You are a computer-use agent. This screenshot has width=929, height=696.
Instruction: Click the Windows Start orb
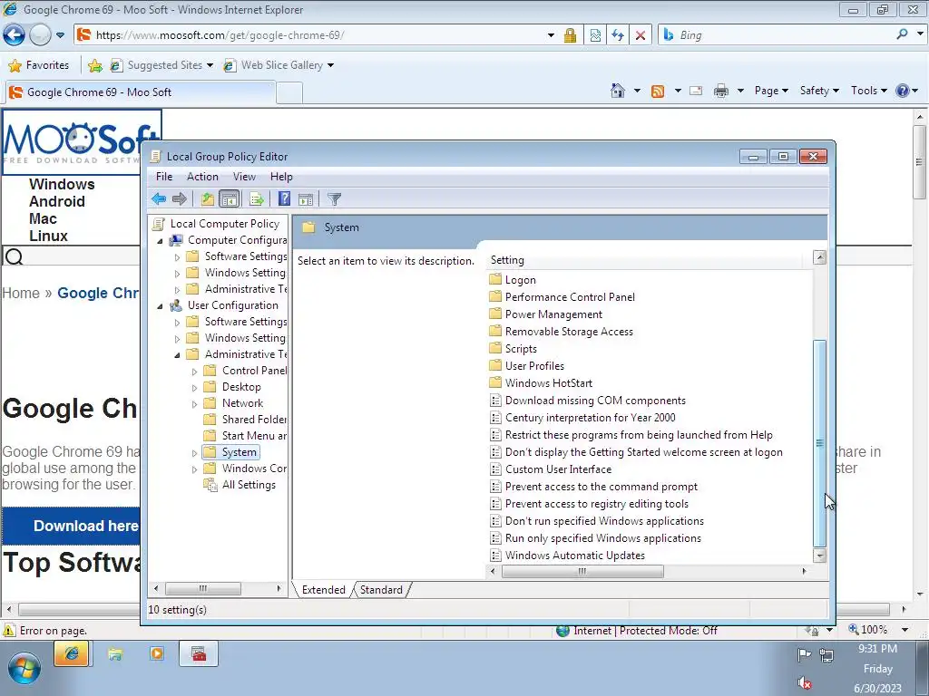pos(24,669)
